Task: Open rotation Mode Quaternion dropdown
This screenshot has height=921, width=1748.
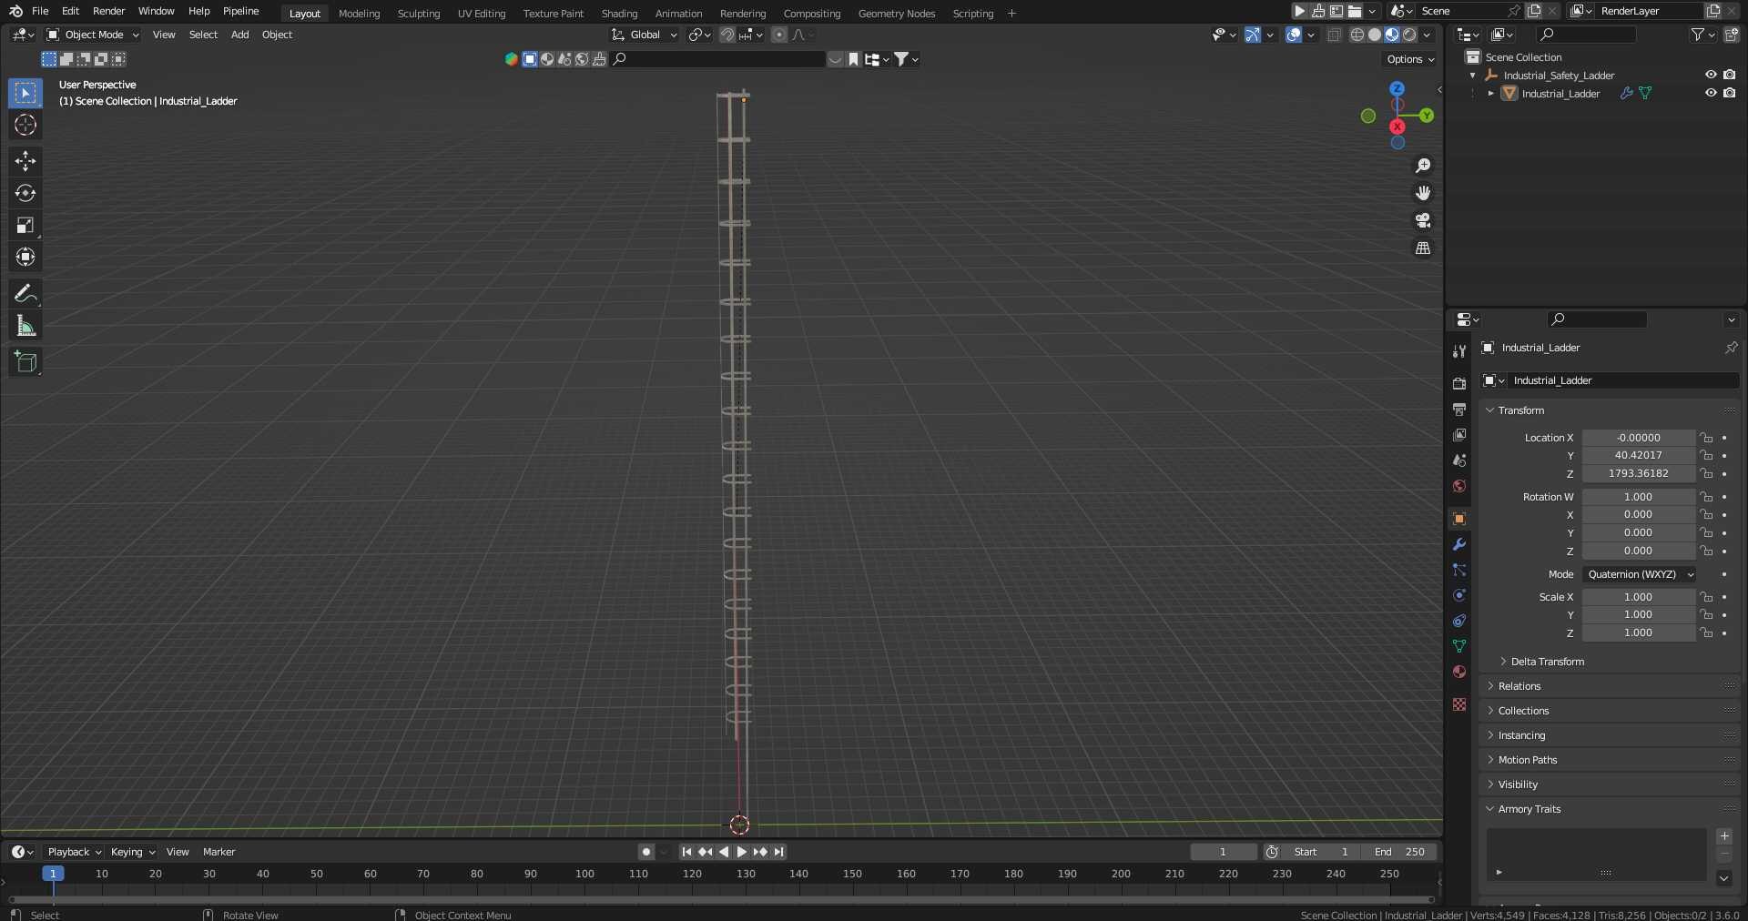Action: click(1640, 574)
